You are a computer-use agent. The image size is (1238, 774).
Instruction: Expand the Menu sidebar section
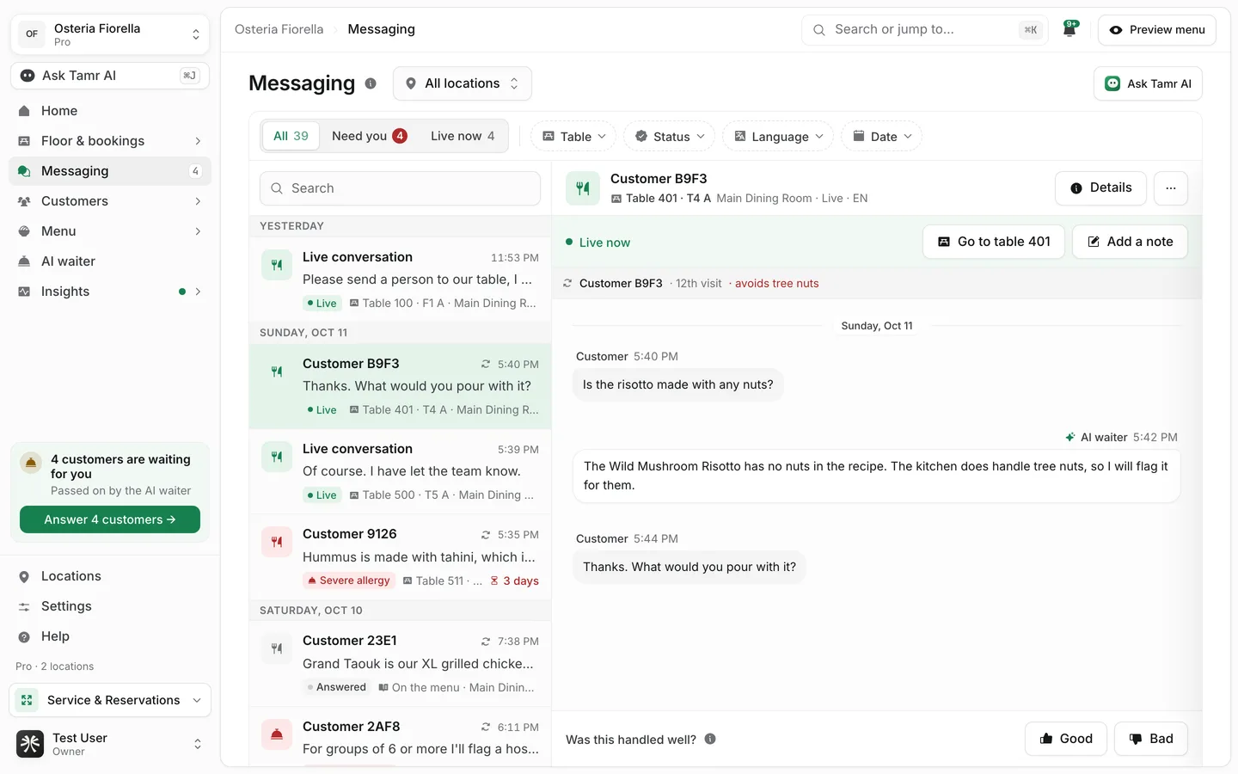click(x=110, y=231)
